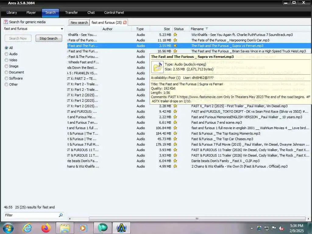Click the Action Center flag icon in tray
Screen dimensions: 312x234
click(x=274, y=228)
